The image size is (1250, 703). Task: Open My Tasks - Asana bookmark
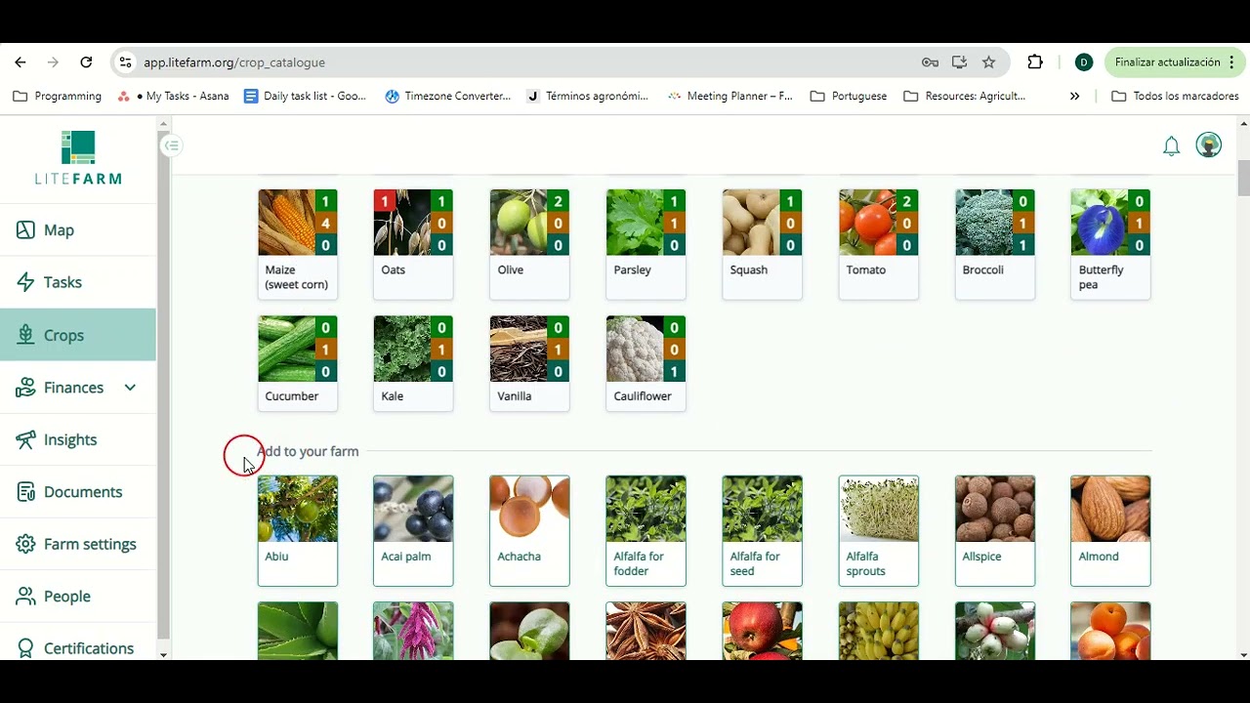point(173,96)
